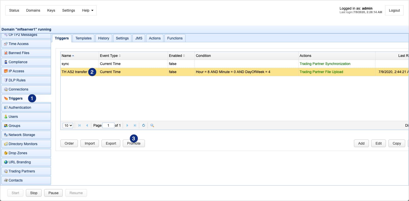Click the Users sidebar icon

click(6, 117)
